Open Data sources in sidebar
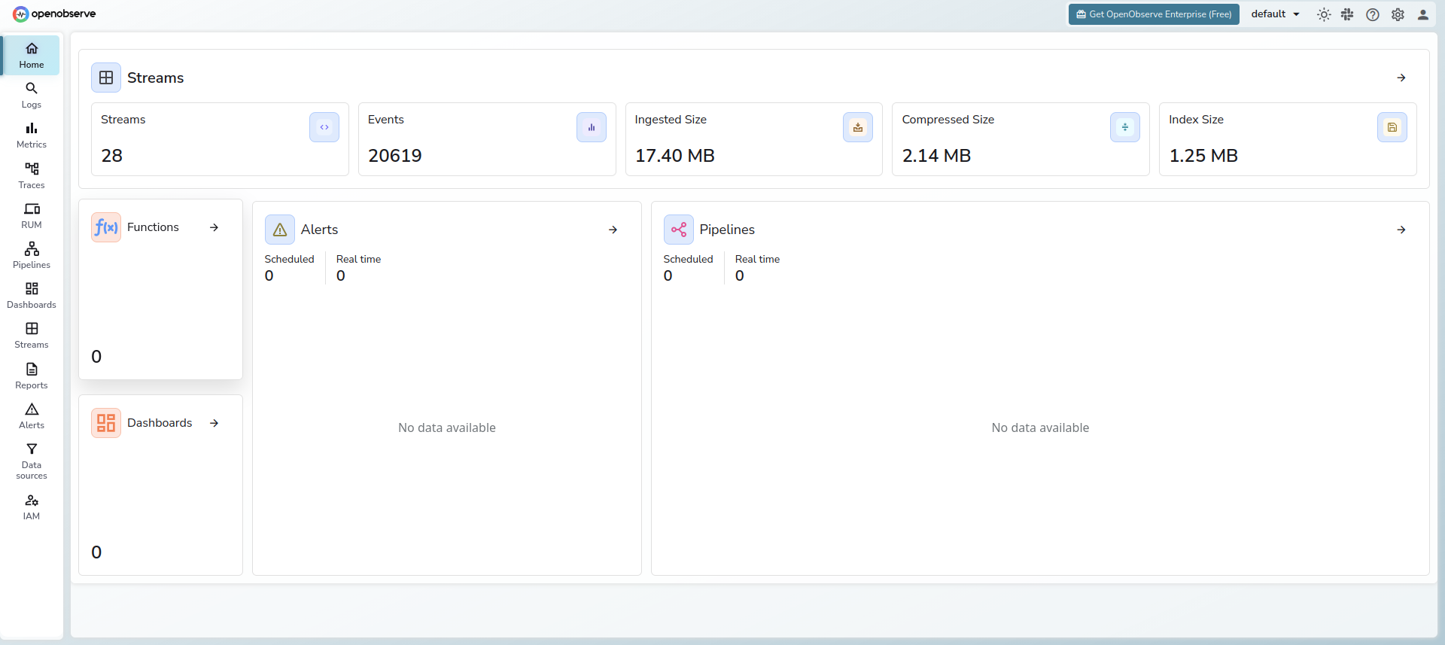Viewport: 1445px width, 645px height. pyautogui.click(x=32, y=461)
